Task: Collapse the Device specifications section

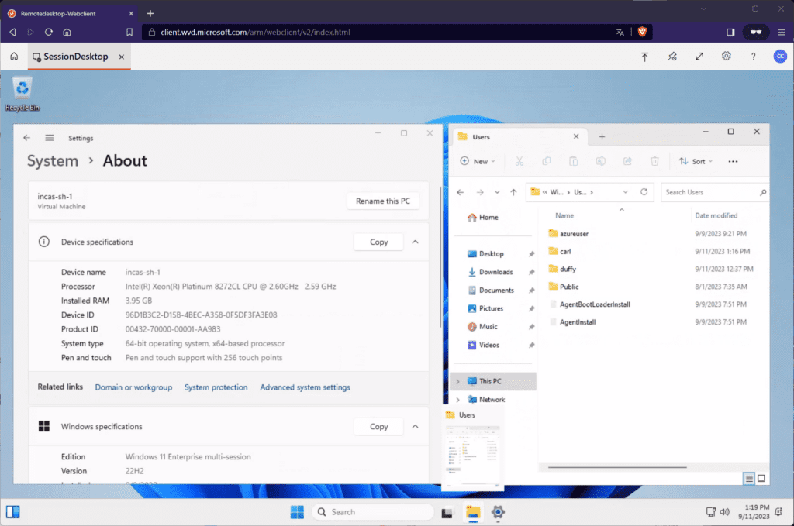Action: pyautogui.click(x=416, y=242)
